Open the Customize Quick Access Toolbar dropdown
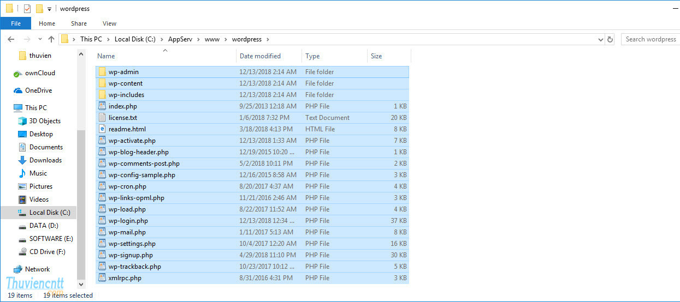Image resolution: width=680 pixels, height=302 pixels. (x=49, y=9)
